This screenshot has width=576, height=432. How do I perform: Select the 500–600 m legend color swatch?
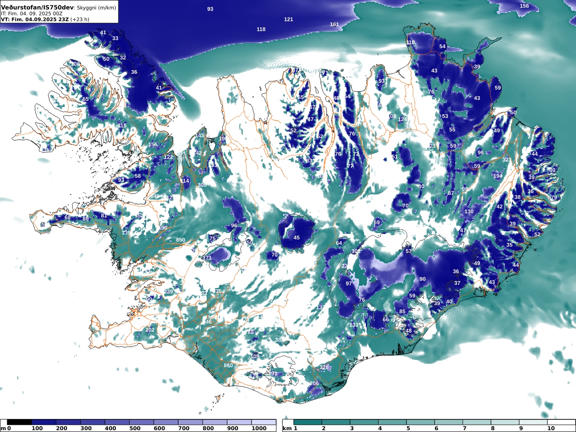141,422
